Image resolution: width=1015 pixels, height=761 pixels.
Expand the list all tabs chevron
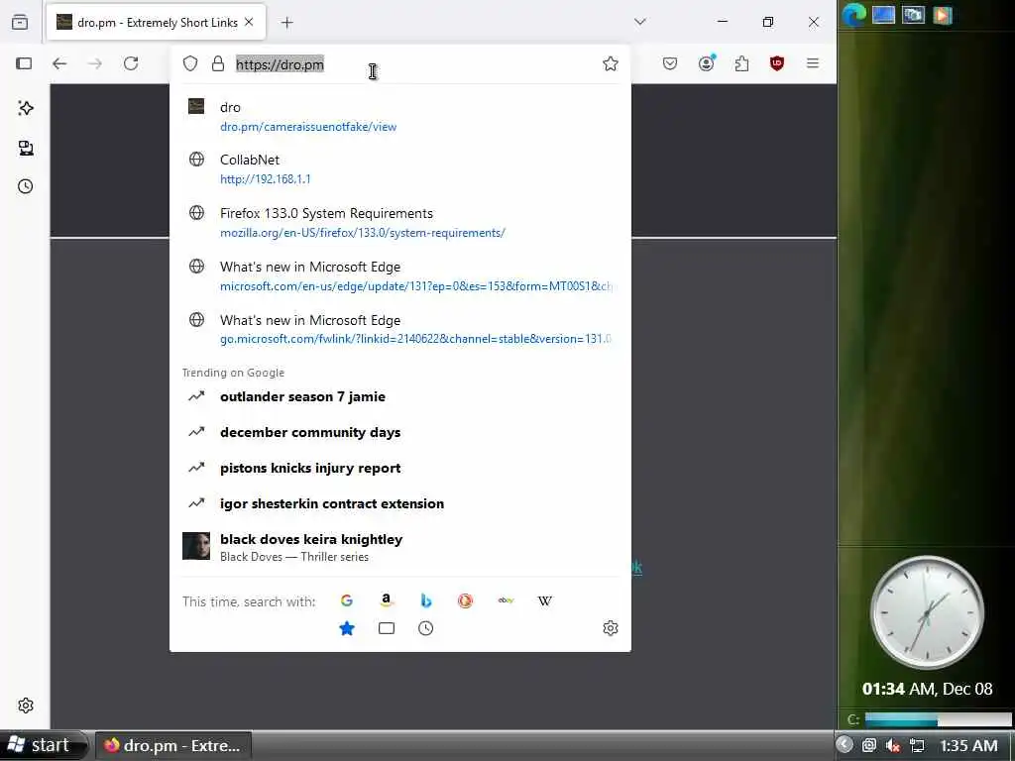[x=639, y=22]
